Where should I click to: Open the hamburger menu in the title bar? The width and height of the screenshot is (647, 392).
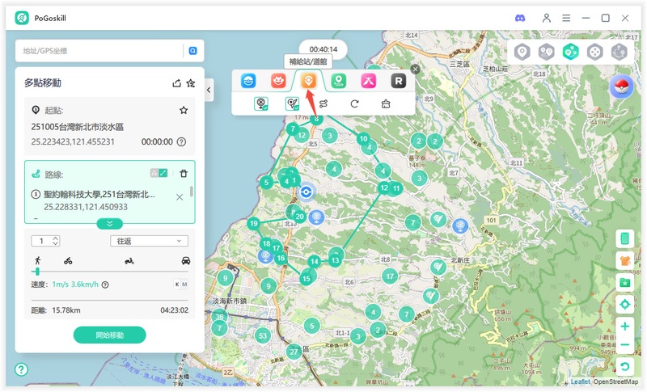point(567,18)
